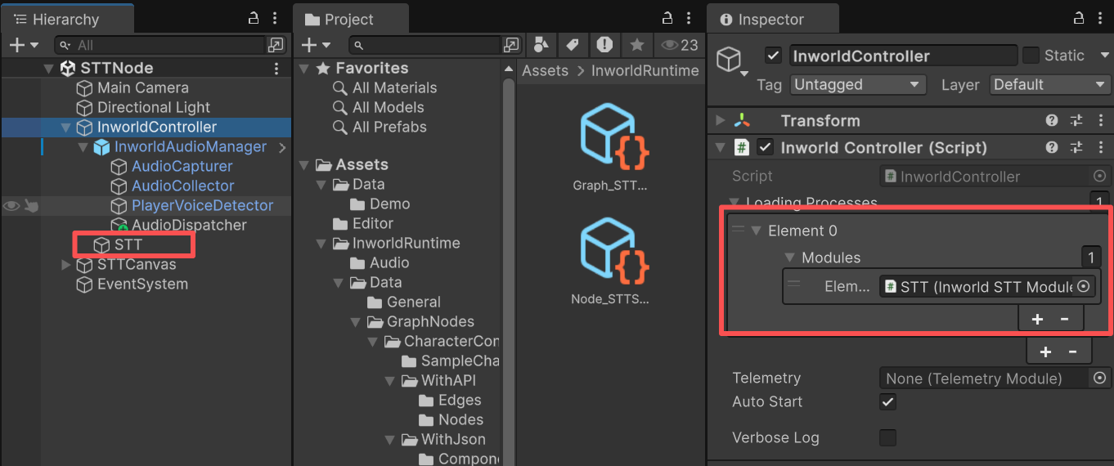Open the GameObject icon selector cube in Inspector
The height and width of the screenshot is (466, 1114).
click(730, 60)
